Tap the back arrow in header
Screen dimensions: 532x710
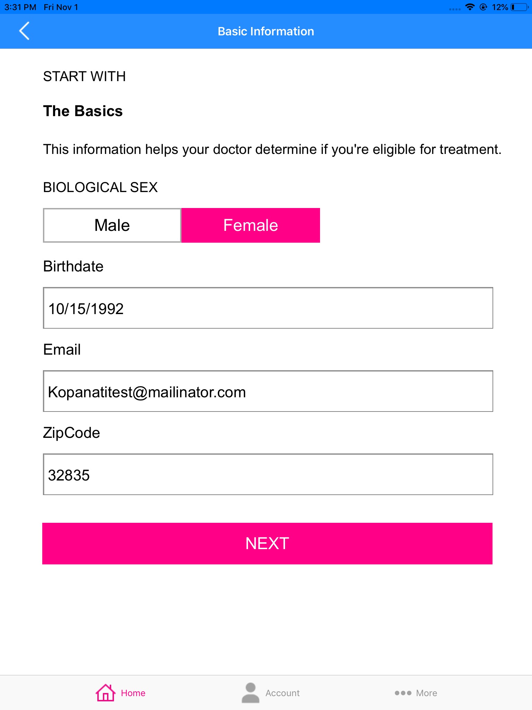click(24, 31)
